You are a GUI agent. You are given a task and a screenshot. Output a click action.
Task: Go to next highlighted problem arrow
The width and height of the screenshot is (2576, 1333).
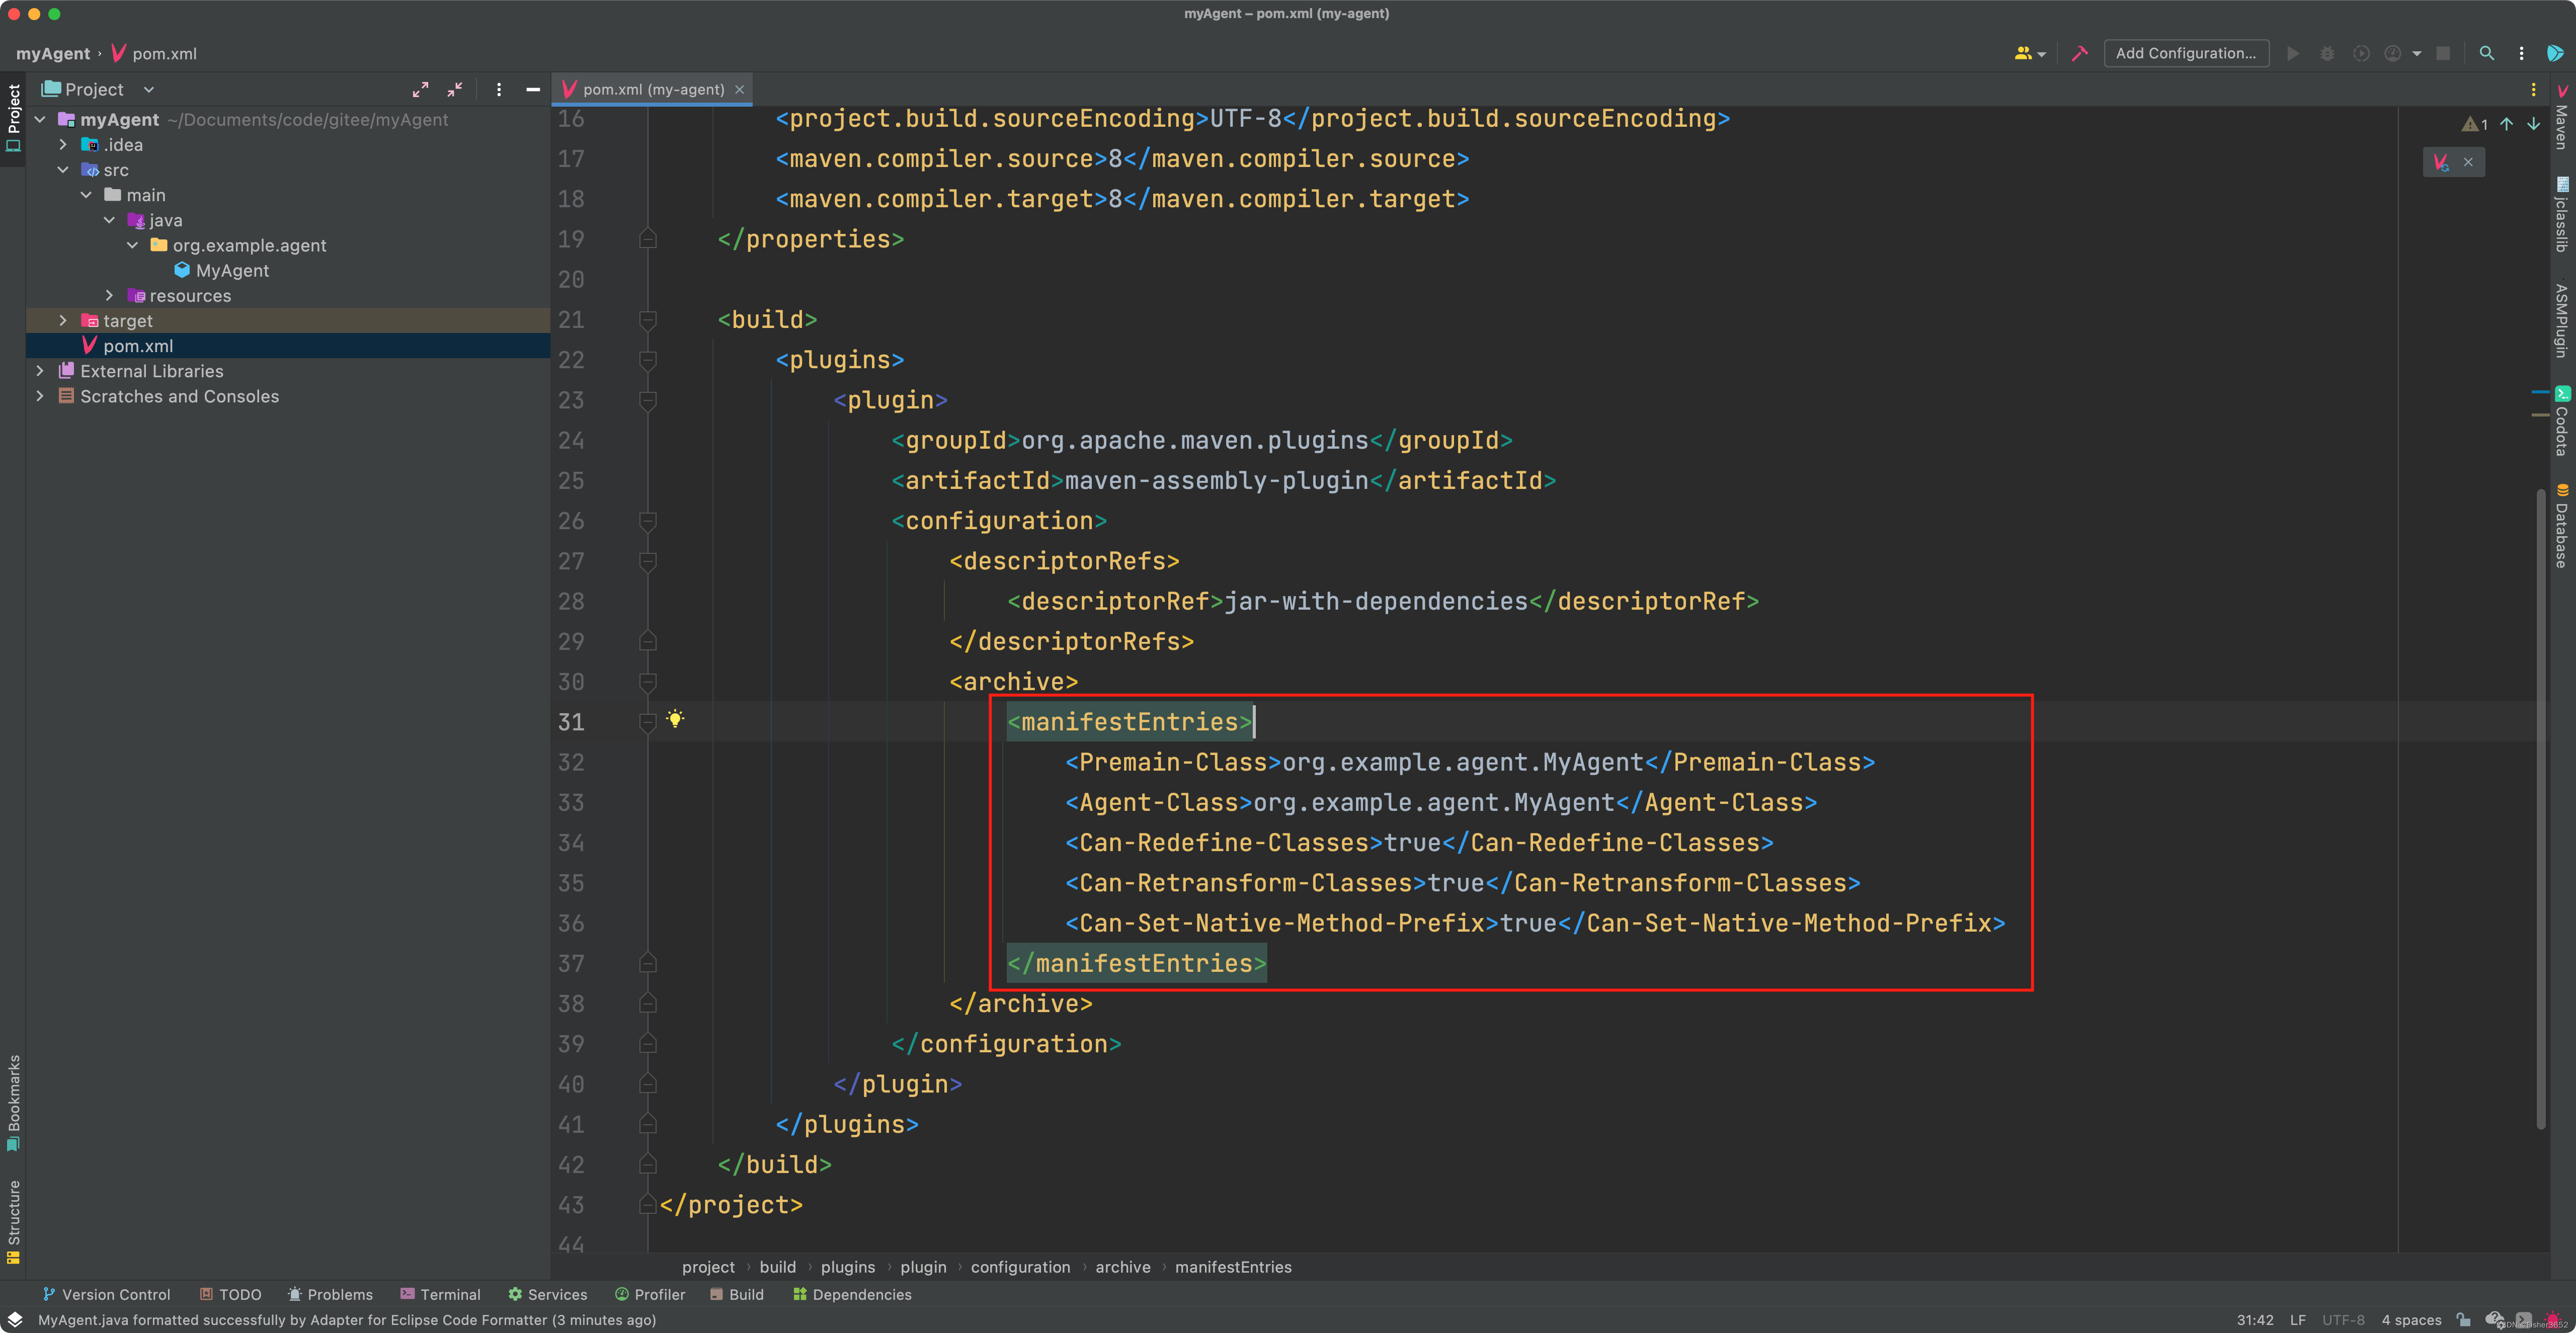2534,124
